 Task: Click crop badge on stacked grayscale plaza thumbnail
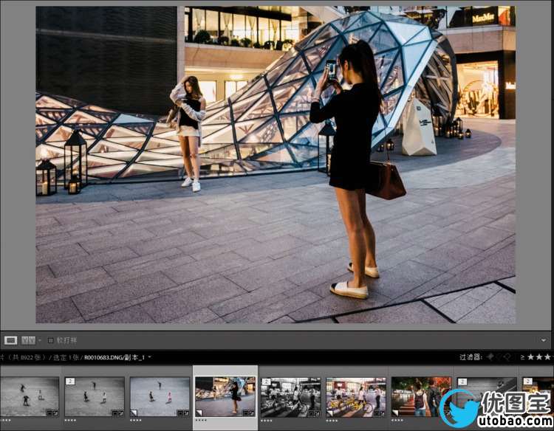tap(114, 413)
